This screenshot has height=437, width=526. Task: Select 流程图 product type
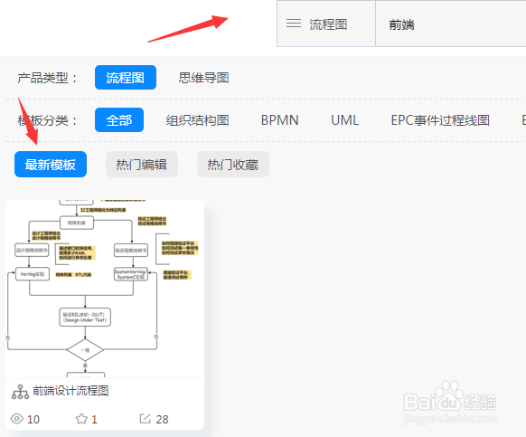[x=126, y=77]
